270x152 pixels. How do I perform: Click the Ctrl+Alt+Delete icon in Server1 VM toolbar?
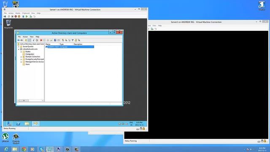(5, 16)
